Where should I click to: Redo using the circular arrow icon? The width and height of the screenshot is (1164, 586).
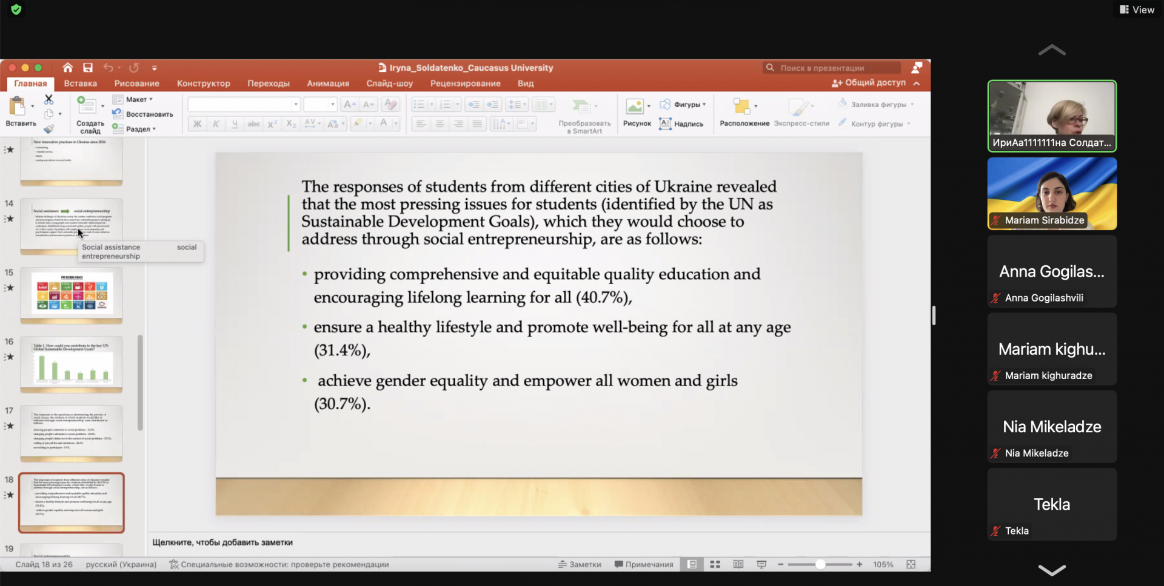click(134, 68)
